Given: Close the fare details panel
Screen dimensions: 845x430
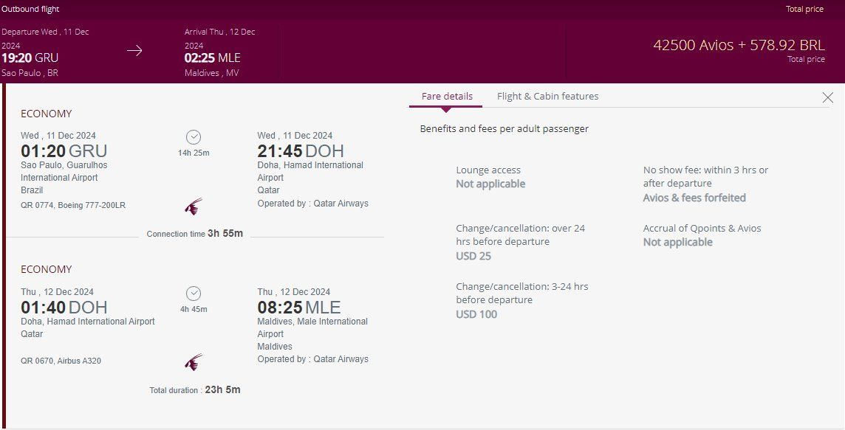Looking at the screenshot, I should (x=827, y=97).
